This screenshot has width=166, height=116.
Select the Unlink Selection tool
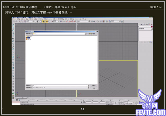(22, 21)
